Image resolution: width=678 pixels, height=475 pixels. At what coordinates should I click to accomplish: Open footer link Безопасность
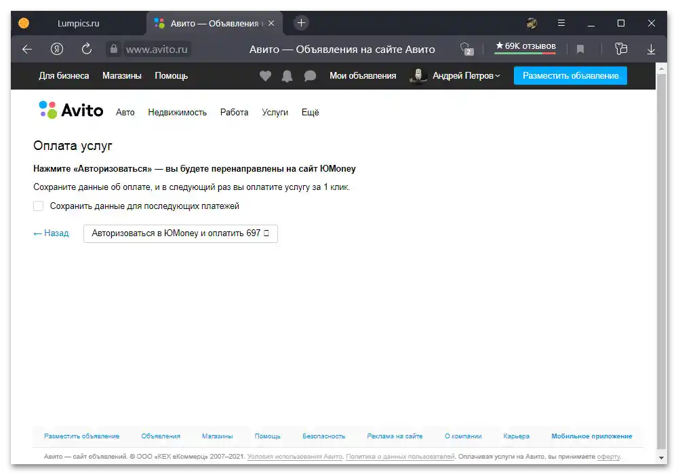tap(323, 436)
